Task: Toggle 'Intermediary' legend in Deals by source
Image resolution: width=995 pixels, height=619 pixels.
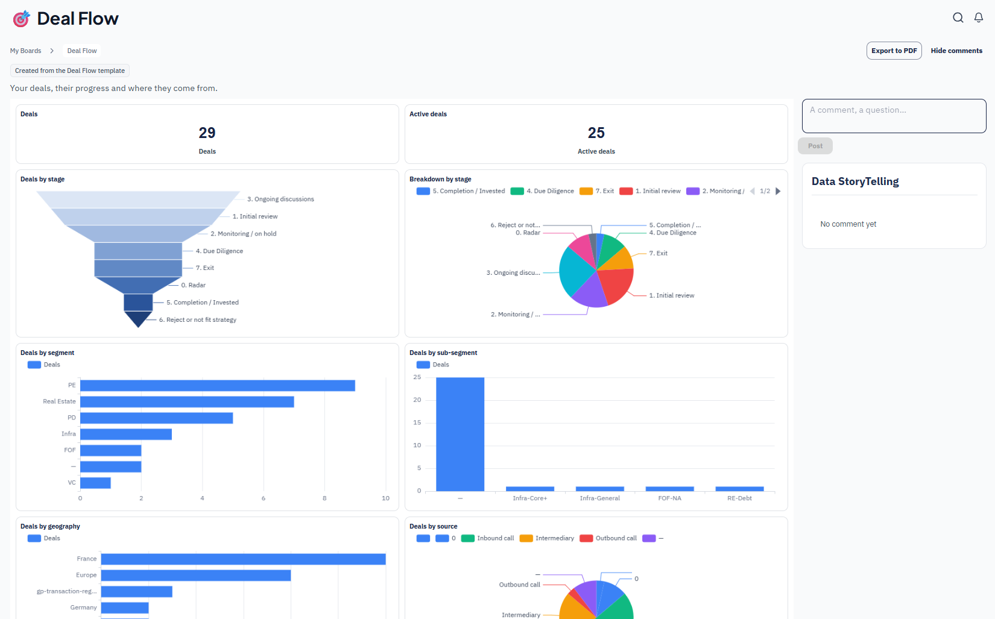Action: click(x=546, y=538)
